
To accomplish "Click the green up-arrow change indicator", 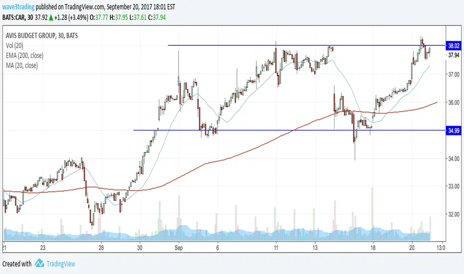I will (51, 18).
